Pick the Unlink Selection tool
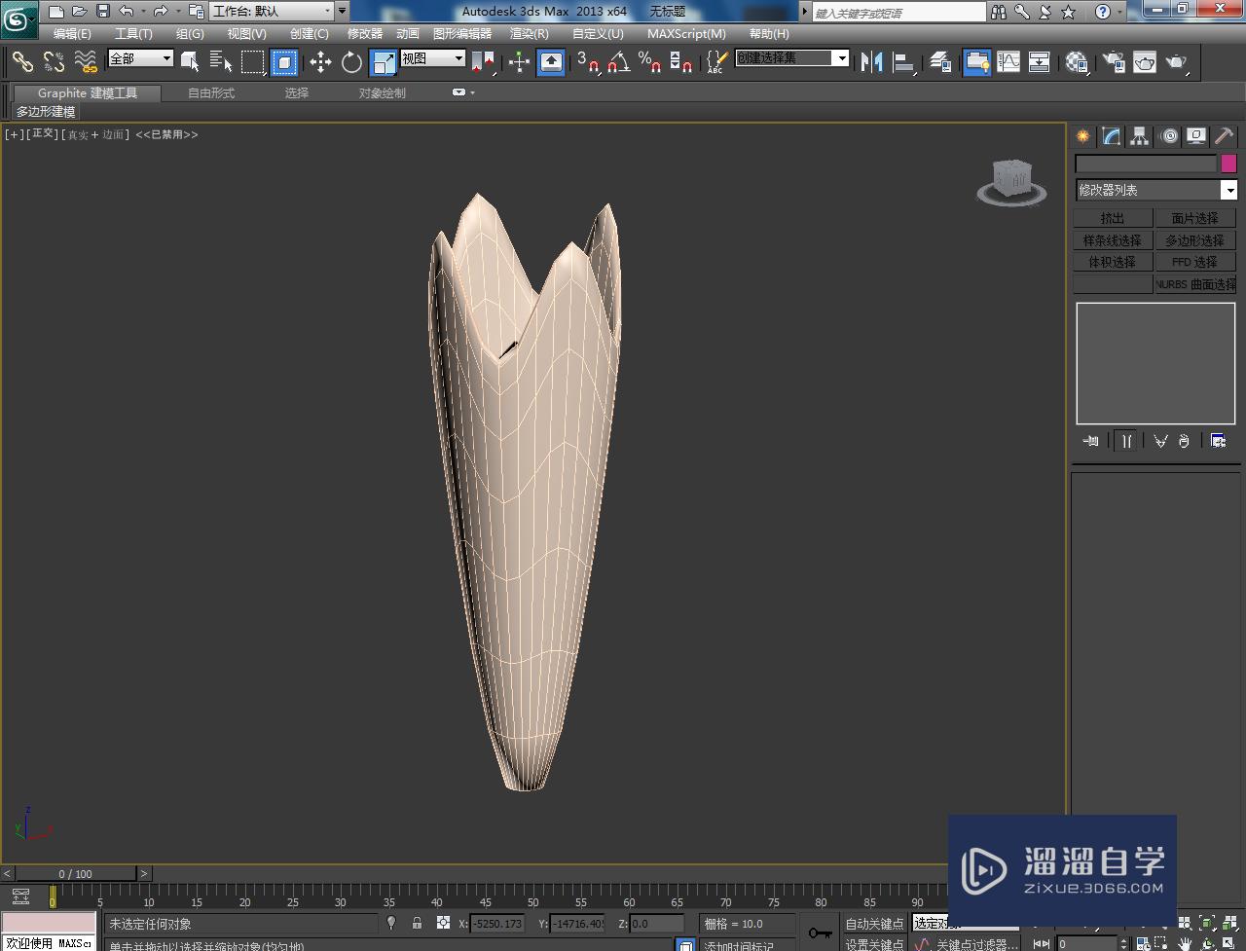The width and height of the screenshot is (1246, 951). [x=55, y=62]
